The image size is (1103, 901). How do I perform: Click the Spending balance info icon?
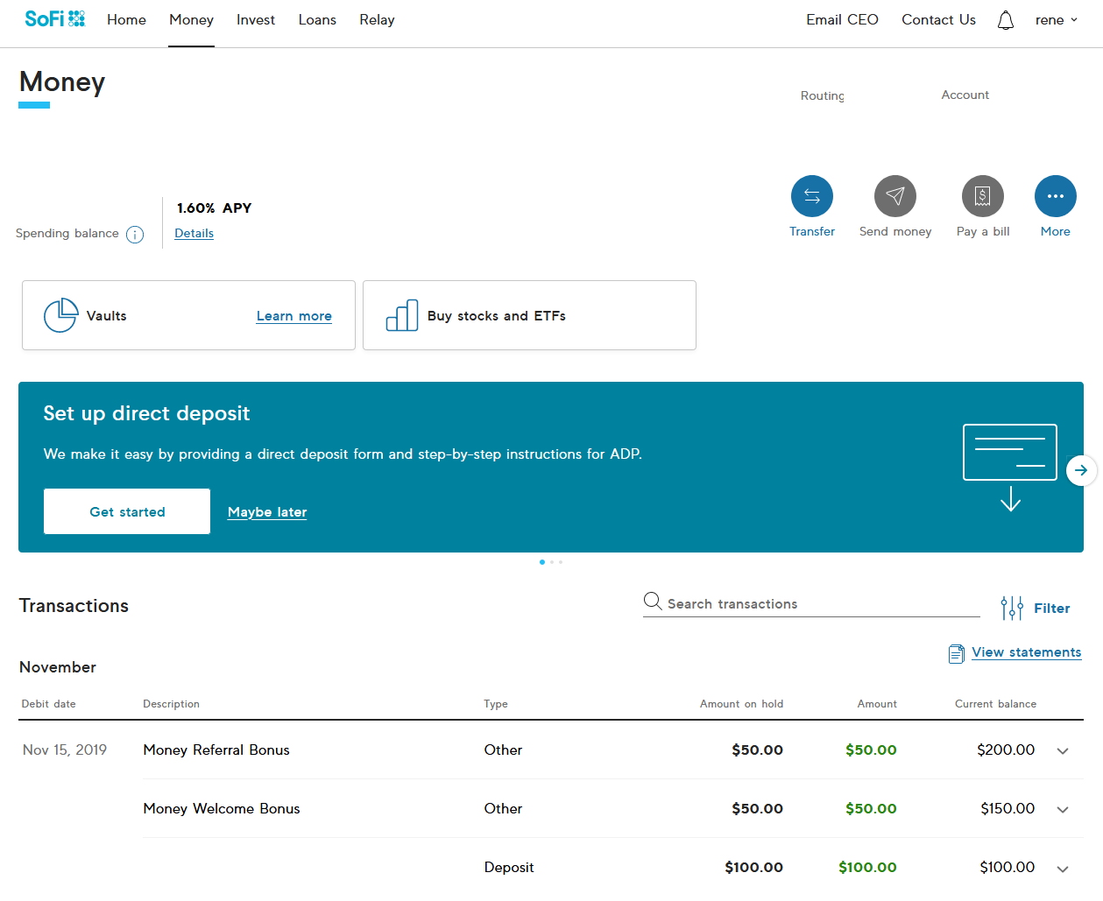tap(135, 235)
